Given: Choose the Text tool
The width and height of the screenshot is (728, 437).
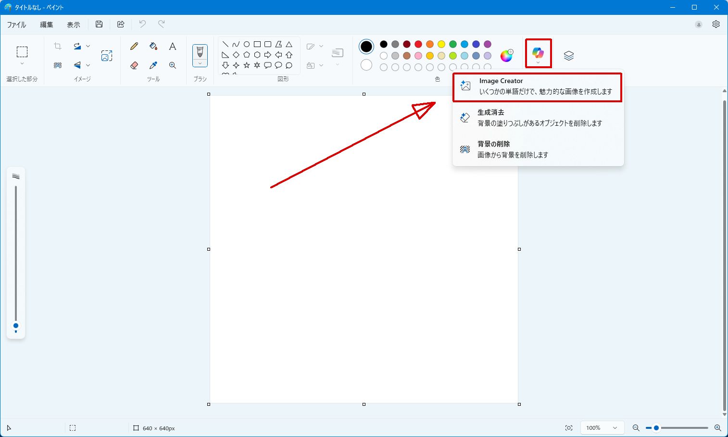Looking at the screenshot, I should [x=173, y=46].
